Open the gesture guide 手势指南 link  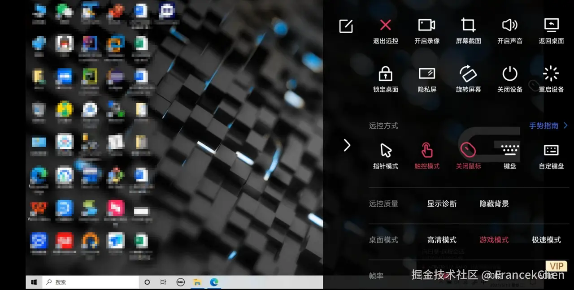coord(548,126)
